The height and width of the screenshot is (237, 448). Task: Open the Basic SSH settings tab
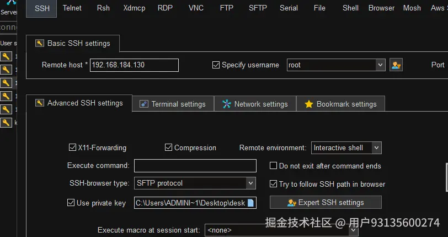(73, 44)
